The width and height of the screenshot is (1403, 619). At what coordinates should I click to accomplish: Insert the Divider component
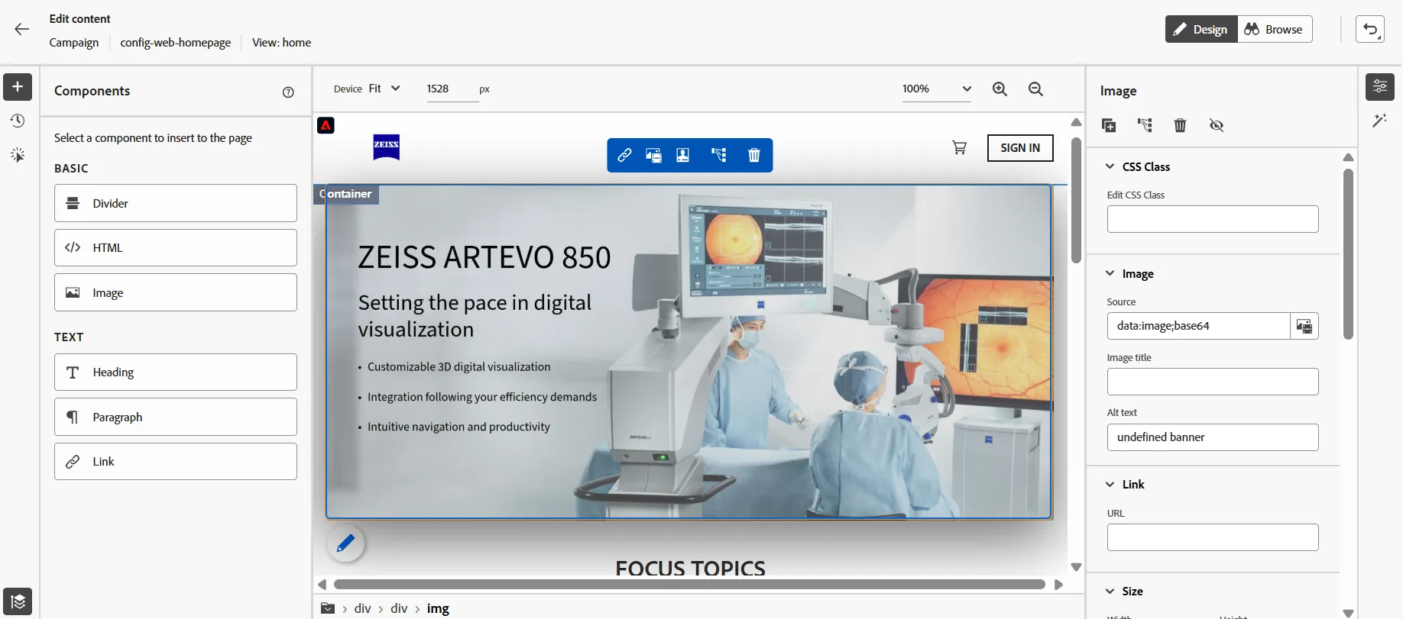pyautogui.click(x=176, y=203)
